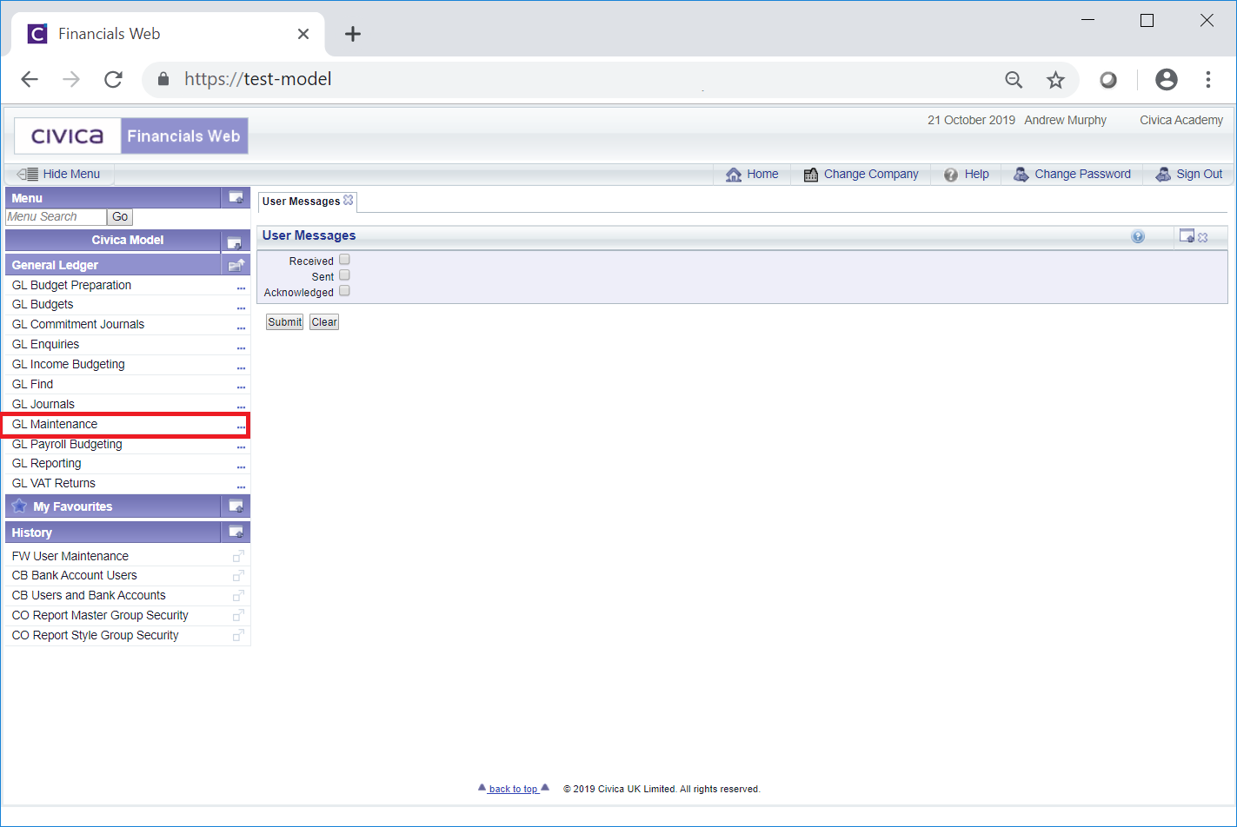Click the Hide Menu icon
Image resolution: width=1237 pixels, height=827 pixels.
click(28, 174)
